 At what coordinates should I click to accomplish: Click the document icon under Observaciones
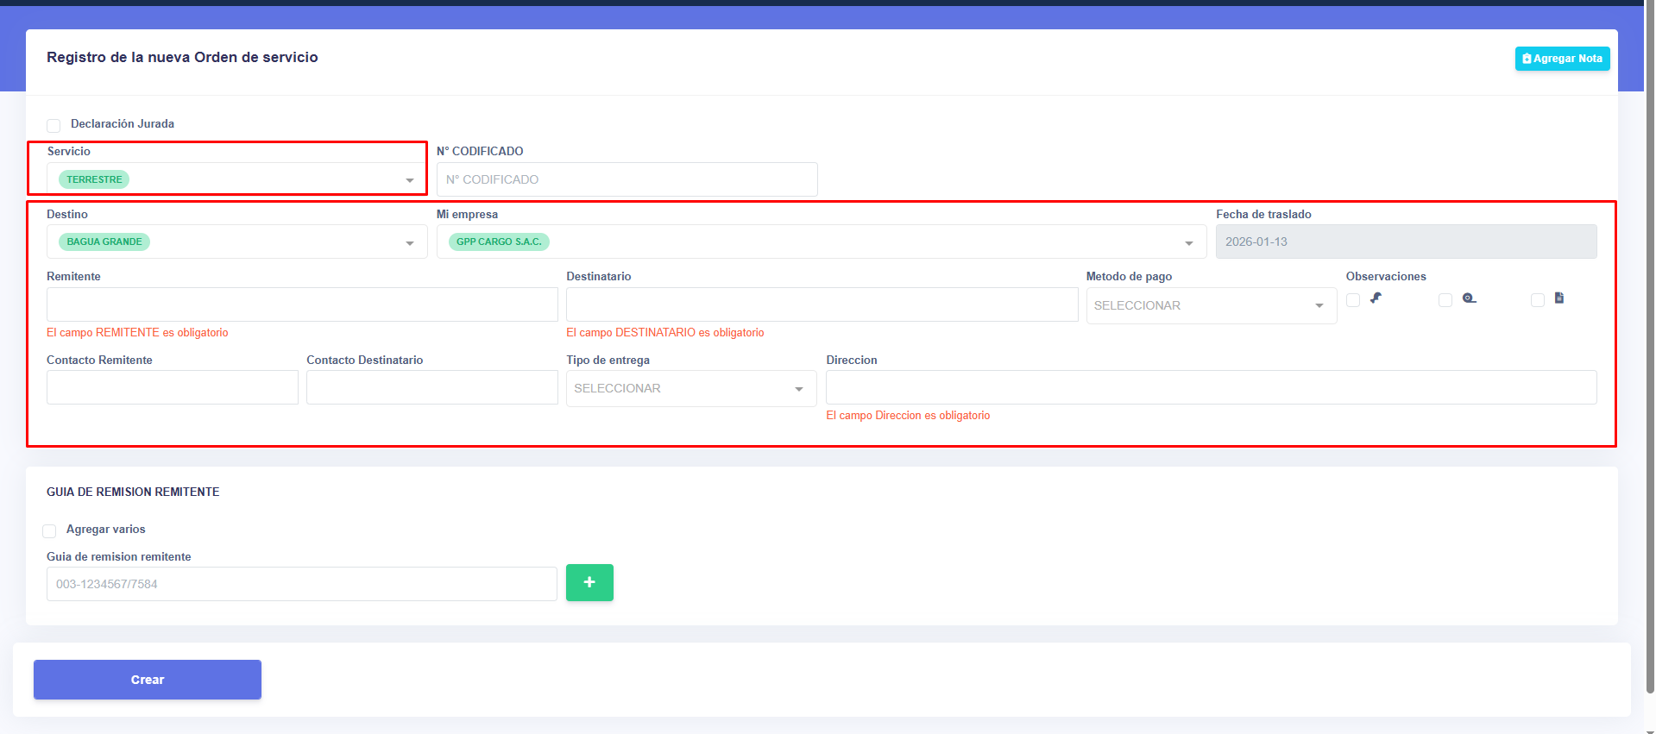click(1558, 298)
